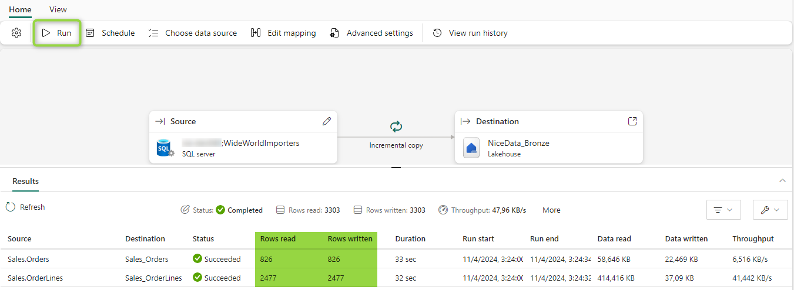
Task: Collapse the Results panel chevron
Action: pyautogui.click(x=782, y=181)
